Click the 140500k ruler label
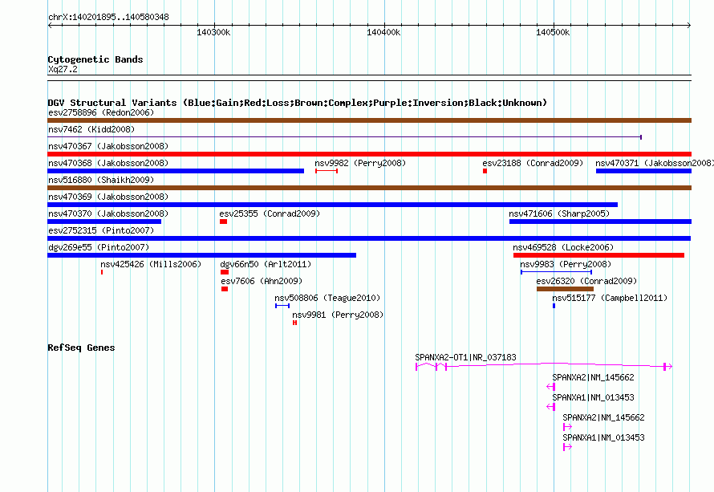 pos(553,32)
